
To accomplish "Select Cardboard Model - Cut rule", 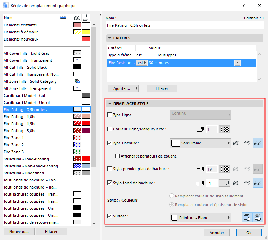I will (47, 96).
